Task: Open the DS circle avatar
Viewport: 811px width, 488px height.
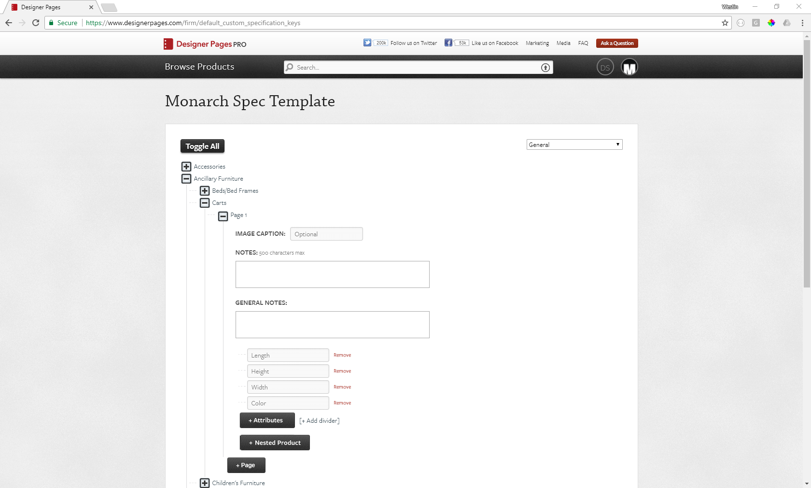Action: coord(605,67)
